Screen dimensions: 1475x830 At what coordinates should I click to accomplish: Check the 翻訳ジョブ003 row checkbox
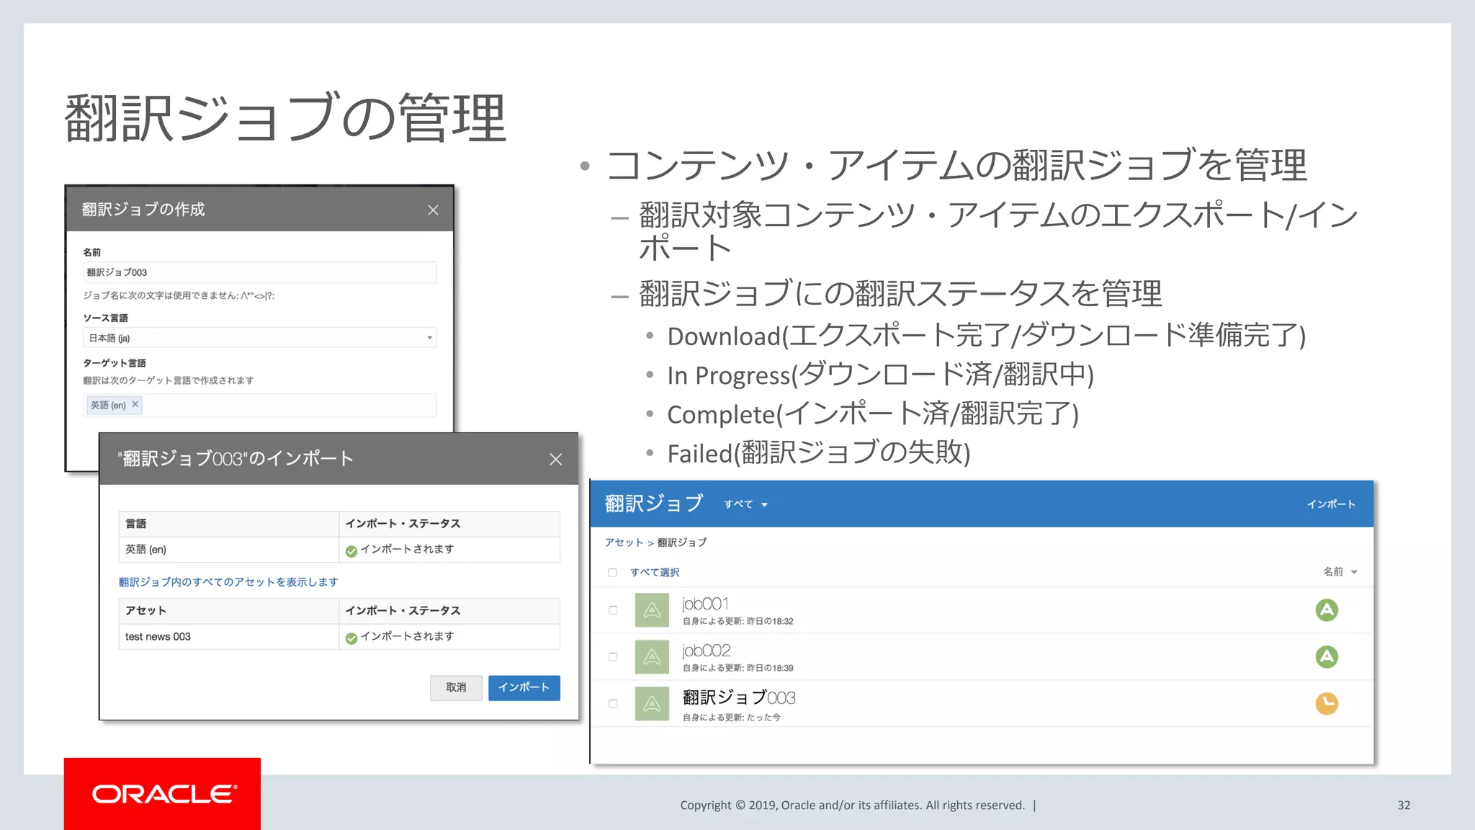pos(613,704)
